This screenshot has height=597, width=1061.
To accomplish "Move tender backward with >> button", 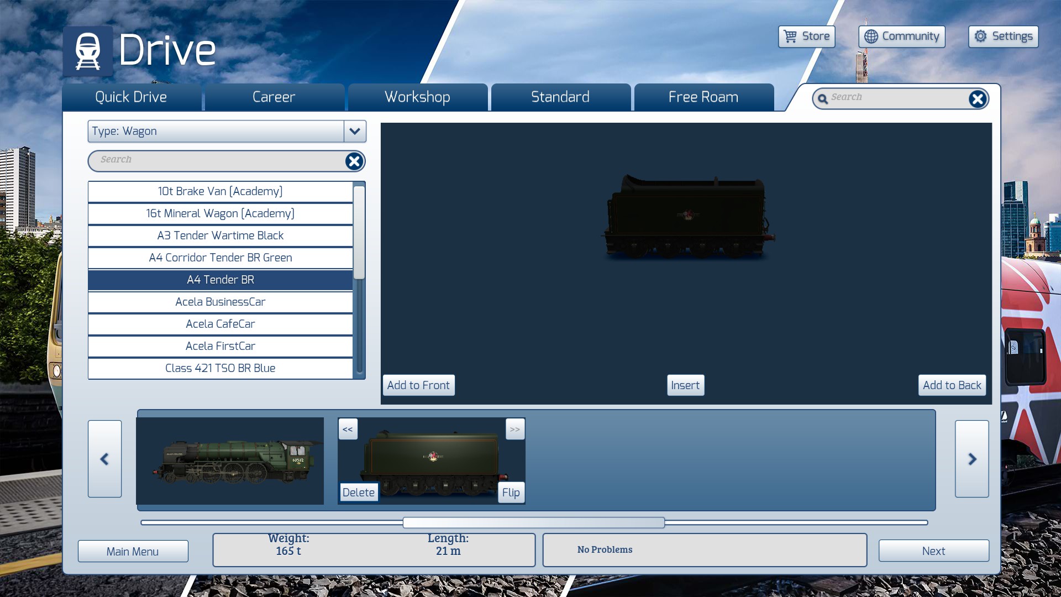I will (514, 430).
